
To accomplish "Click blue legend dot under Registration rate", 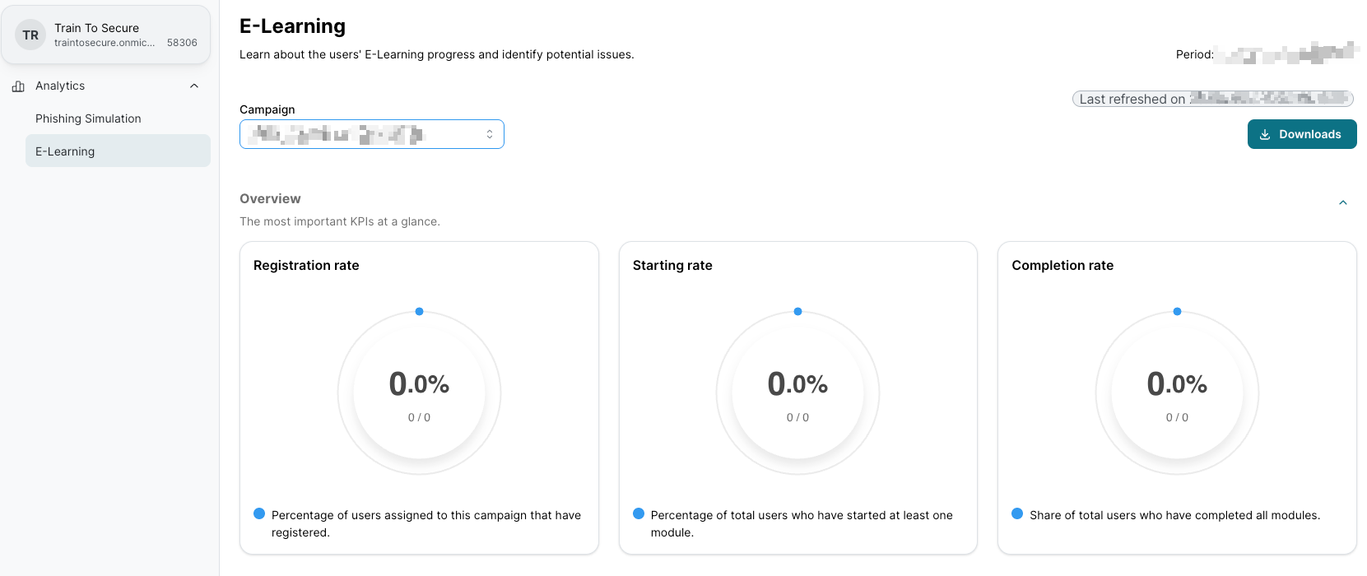I will tap(259, 514).
